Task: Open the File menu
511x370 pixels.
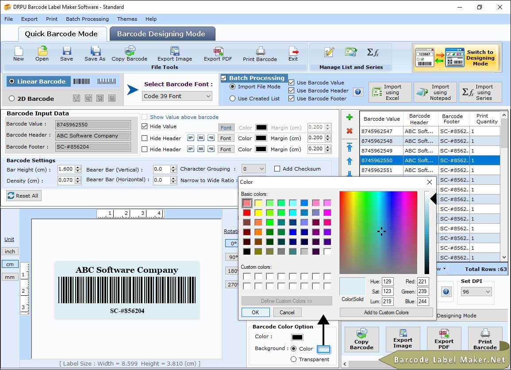Action: [x=8, y=19]
